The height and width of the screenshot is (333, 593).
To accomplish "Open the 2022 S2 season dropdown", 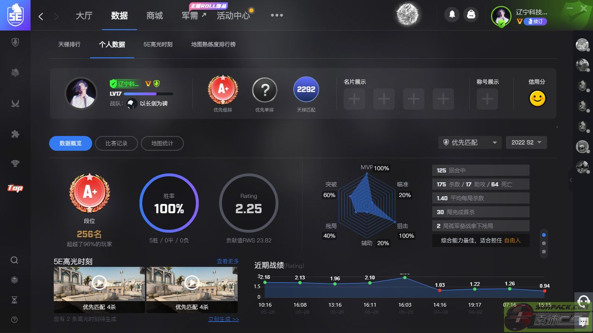I will click(526, 142).
